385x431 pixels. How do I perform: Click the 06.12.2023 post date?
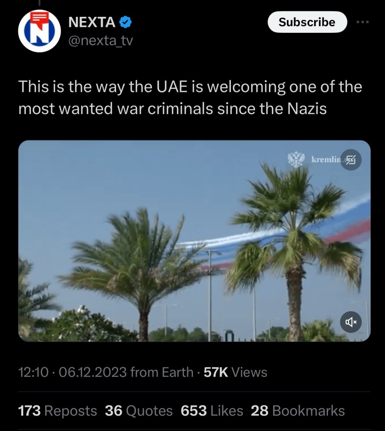pyautogui.click(x=93, y=372)
